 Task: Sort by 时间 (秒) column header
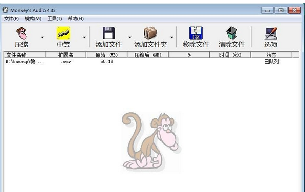(x=230, y=55)
